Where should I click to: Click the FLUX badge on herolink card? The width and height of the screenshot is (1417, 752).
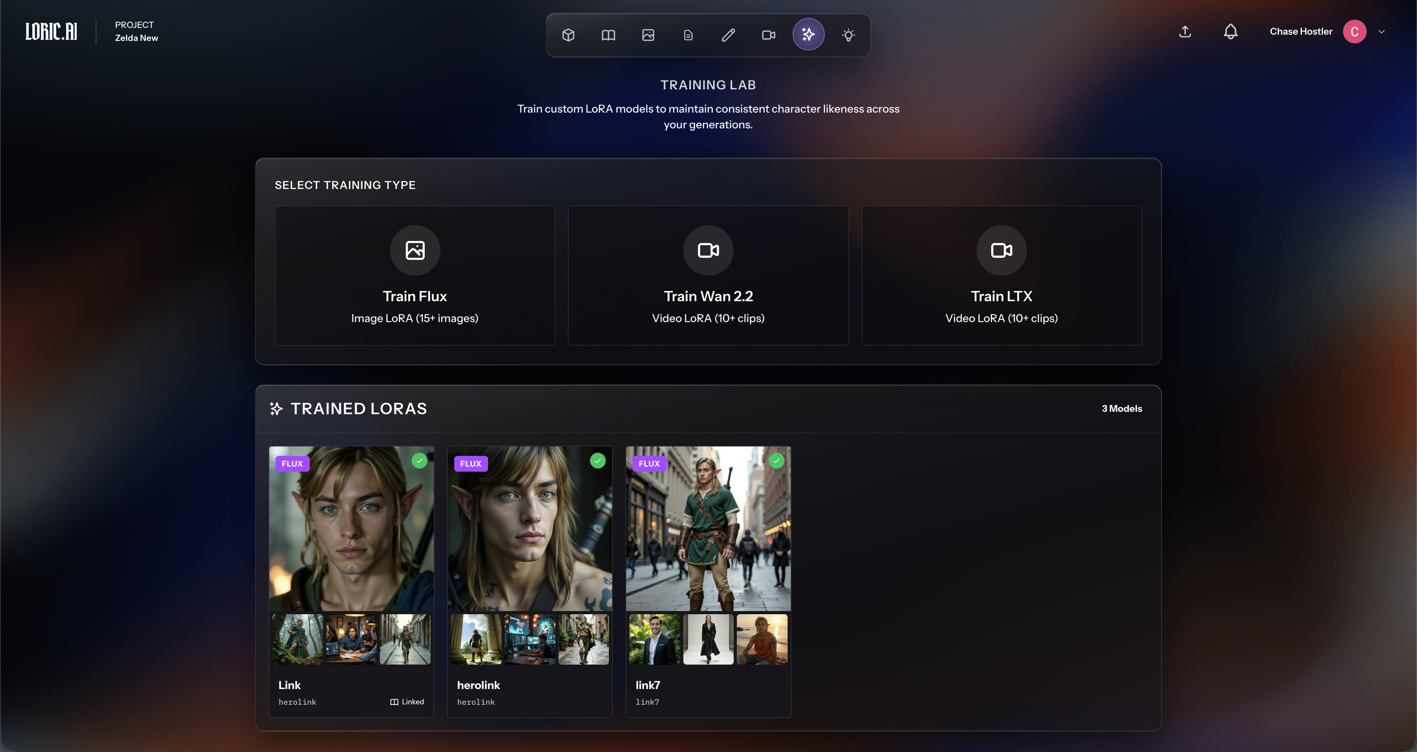[470, 464]
